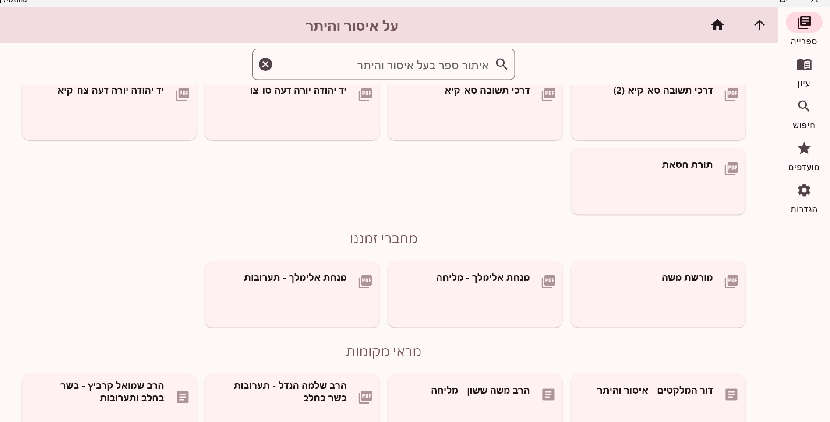Go to home via house icon
The image size is (830, 422).
pyautogui.click(x=717, y=25)
